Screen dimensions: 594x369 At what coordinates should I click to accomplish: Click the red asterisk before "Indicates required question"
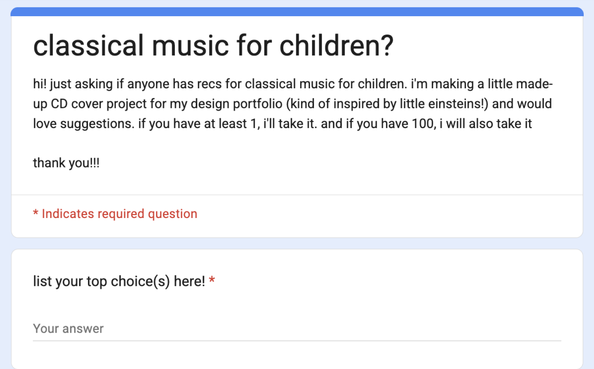tap(35, 213)
